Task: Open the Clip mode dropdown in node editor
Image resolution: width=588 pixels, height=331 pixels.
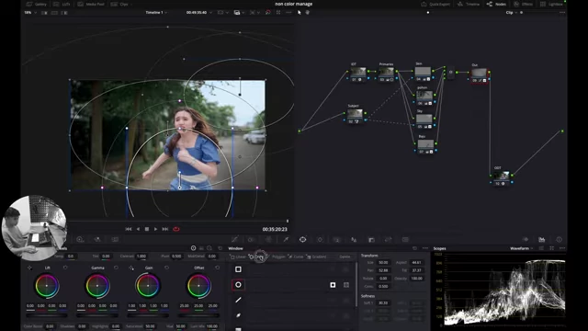Action: coord(511,12)
